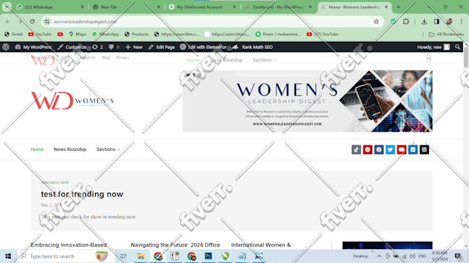View site information icon in address bar
This screenshot has width=469, height=263.
pos(47,21)
